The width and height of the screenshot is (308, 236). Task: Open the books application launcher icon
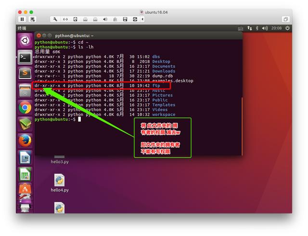(x=25, y=124)
